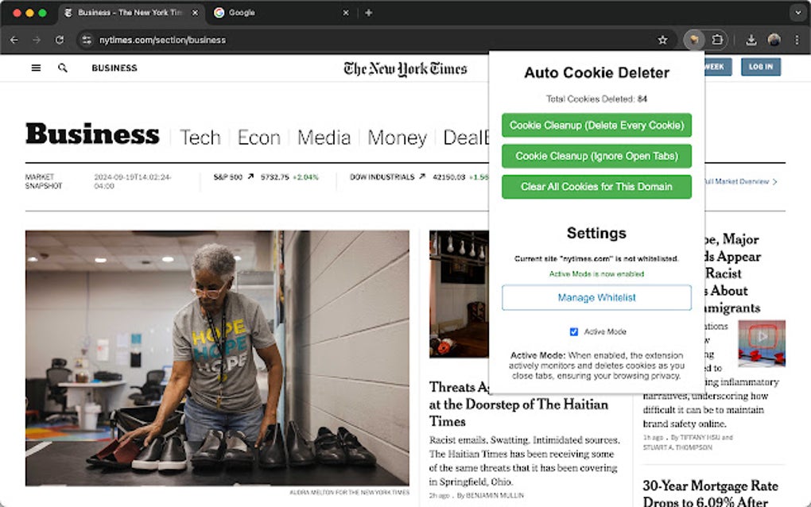Click the LOG IN button
Viewport: 811px width, 507px height.
(760, 67)
